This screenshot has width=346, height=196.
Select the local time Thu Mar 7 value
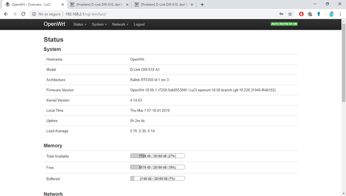click(150, 110)
